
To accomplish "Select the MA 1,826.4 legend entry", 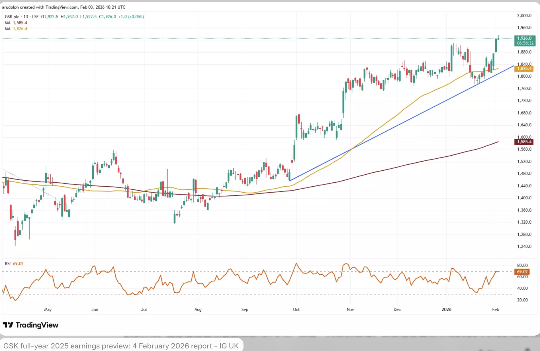I will pos(16,29).
